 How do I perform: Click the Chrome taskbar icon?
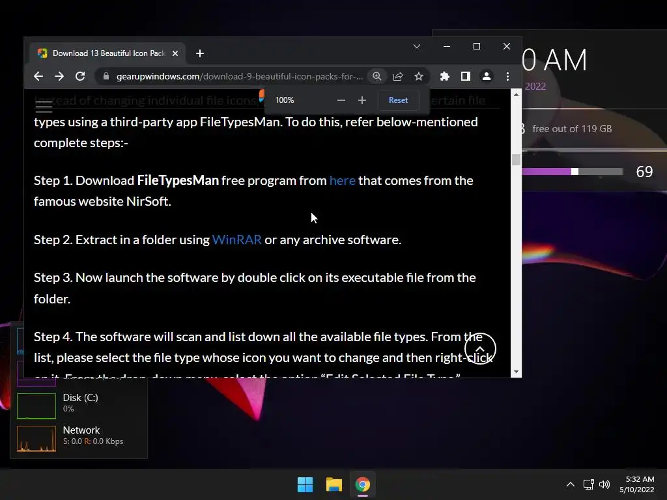[362, 484]
